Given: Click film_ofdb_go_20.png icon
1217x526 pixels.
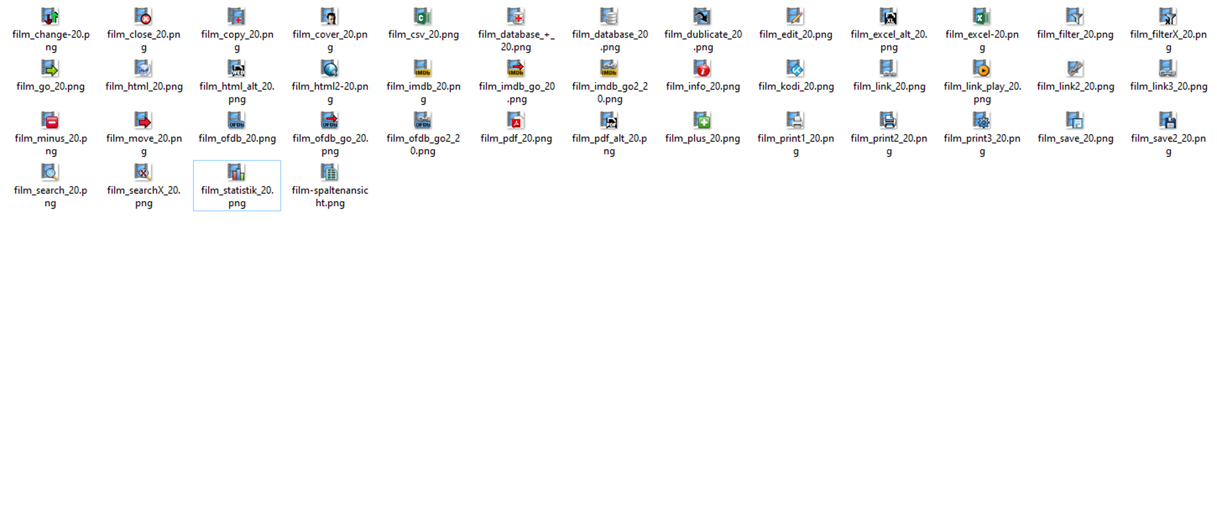Looking at the screenshot, I should click(329, 120).
